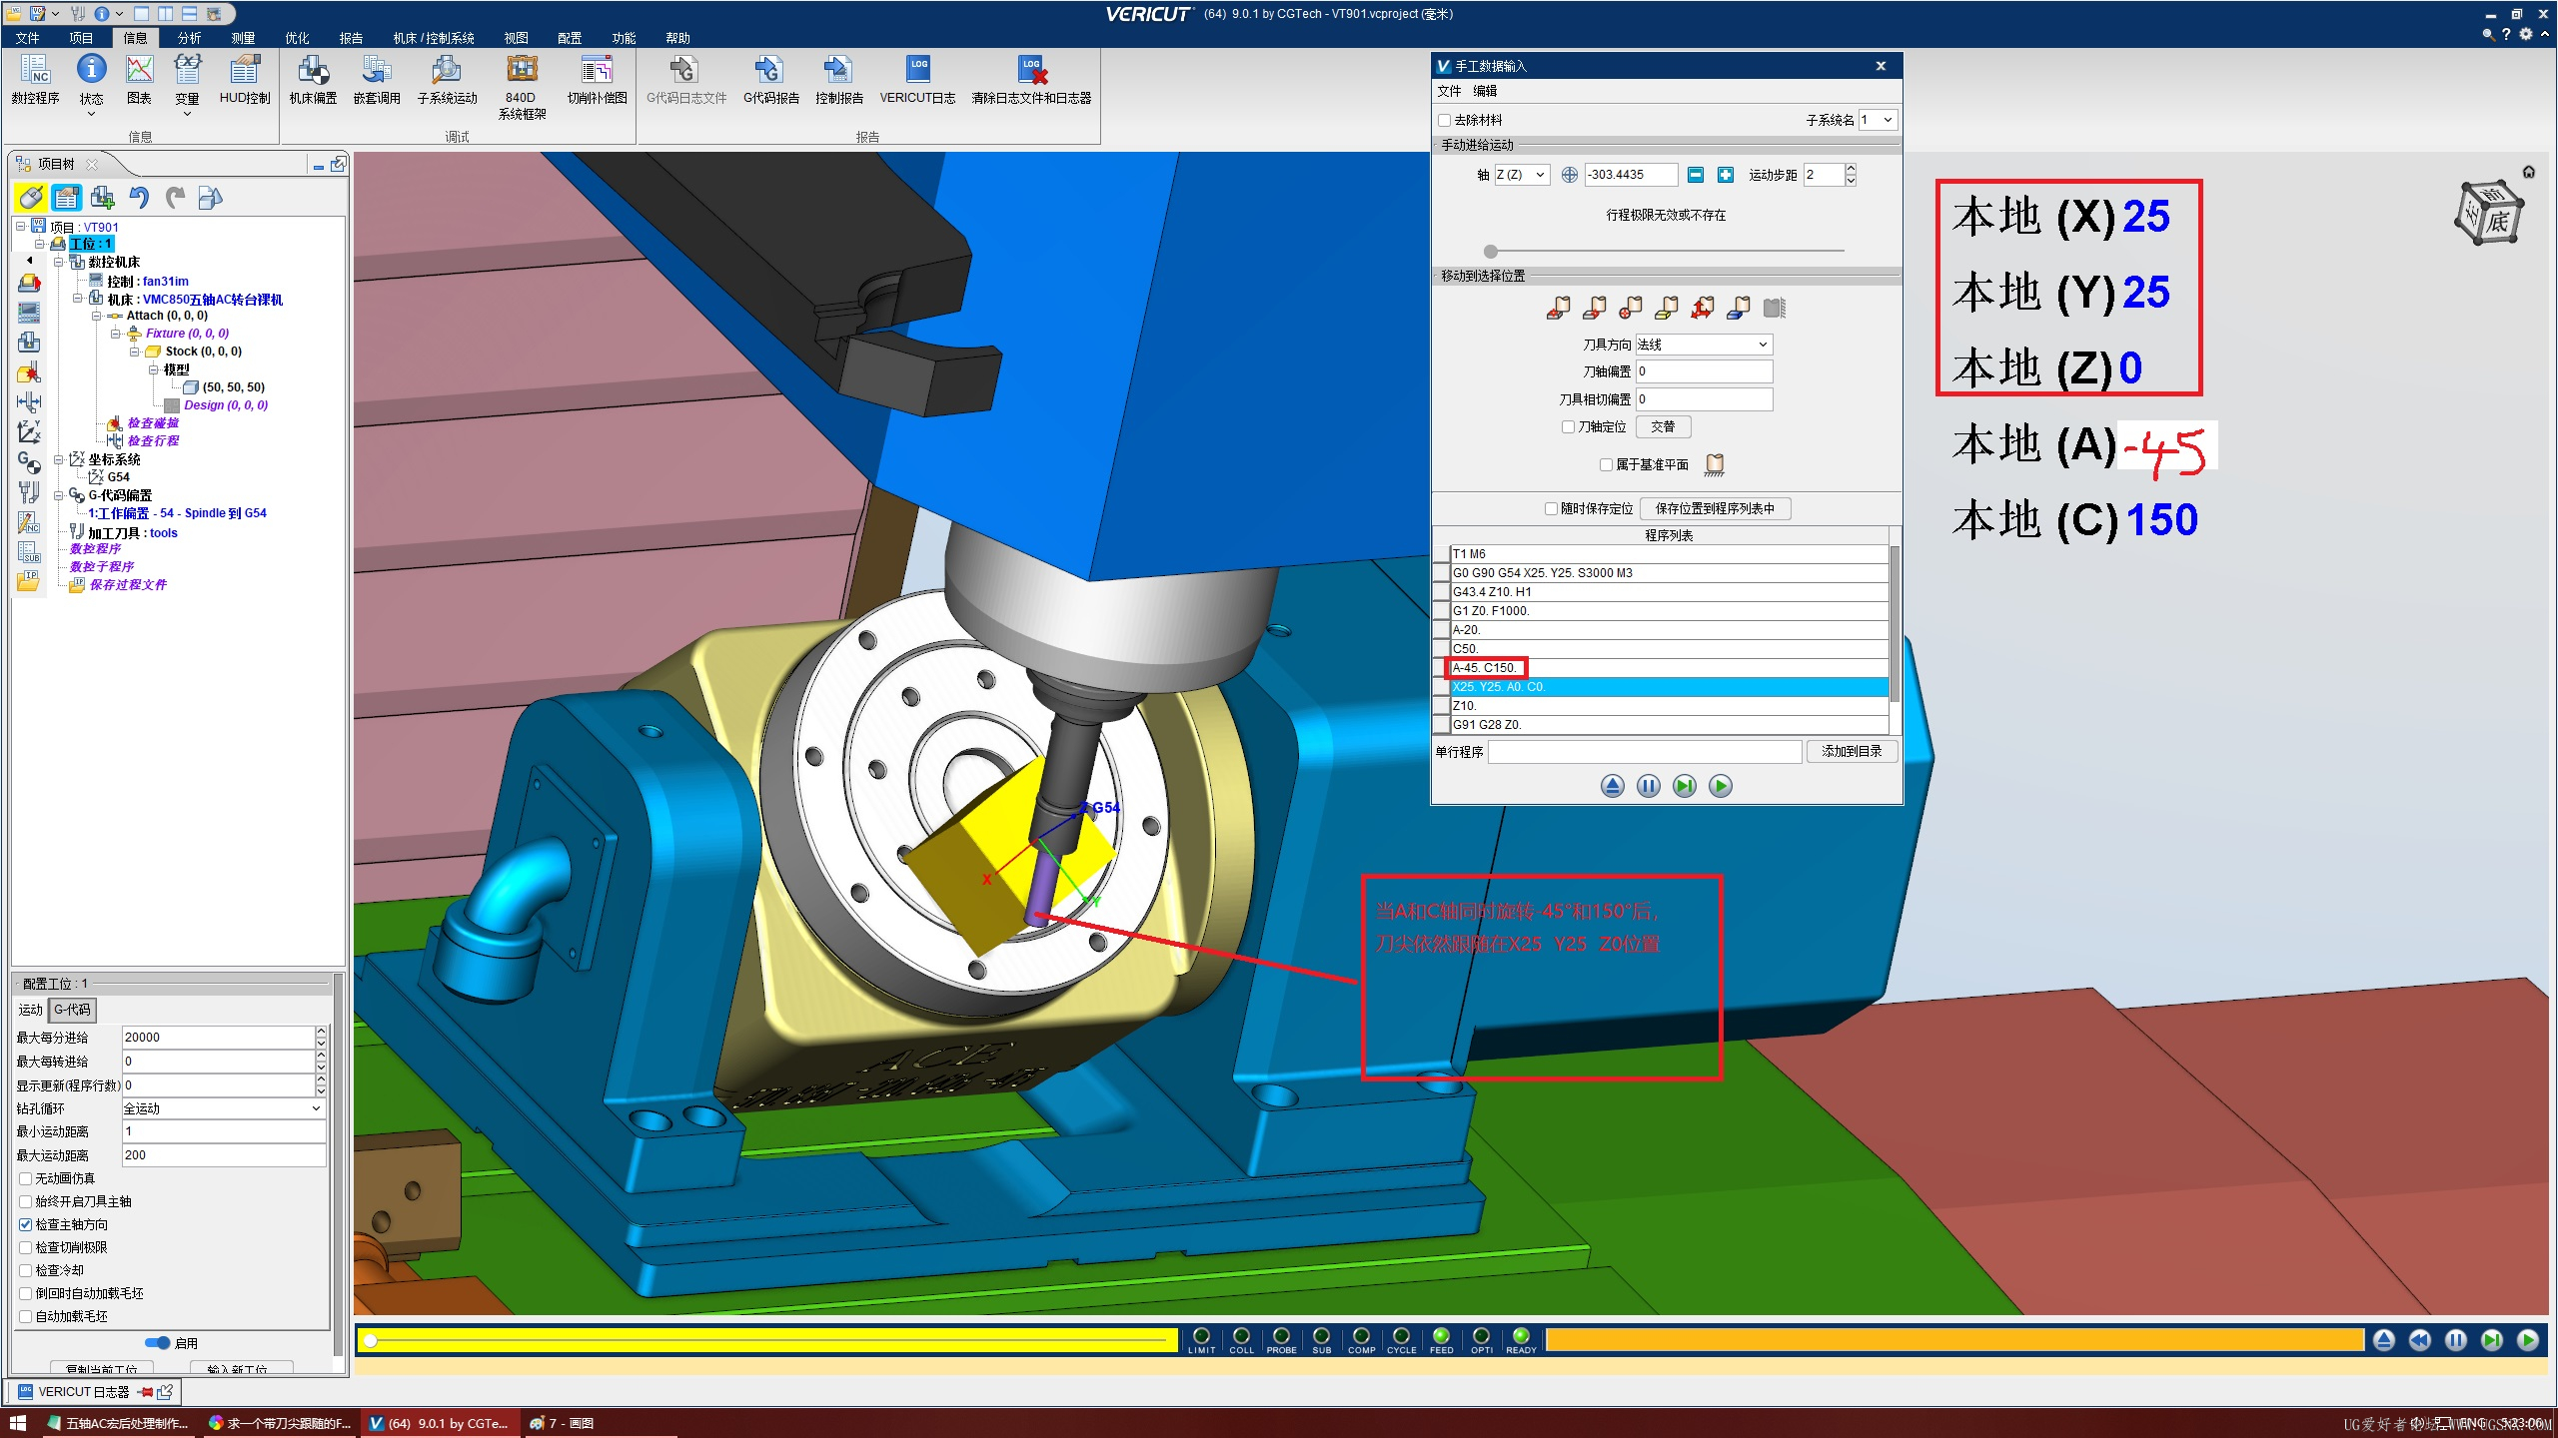Screen dimensions: 2558x1438
Task: Open the 分析 menu tab
Action: coord(189,38)
